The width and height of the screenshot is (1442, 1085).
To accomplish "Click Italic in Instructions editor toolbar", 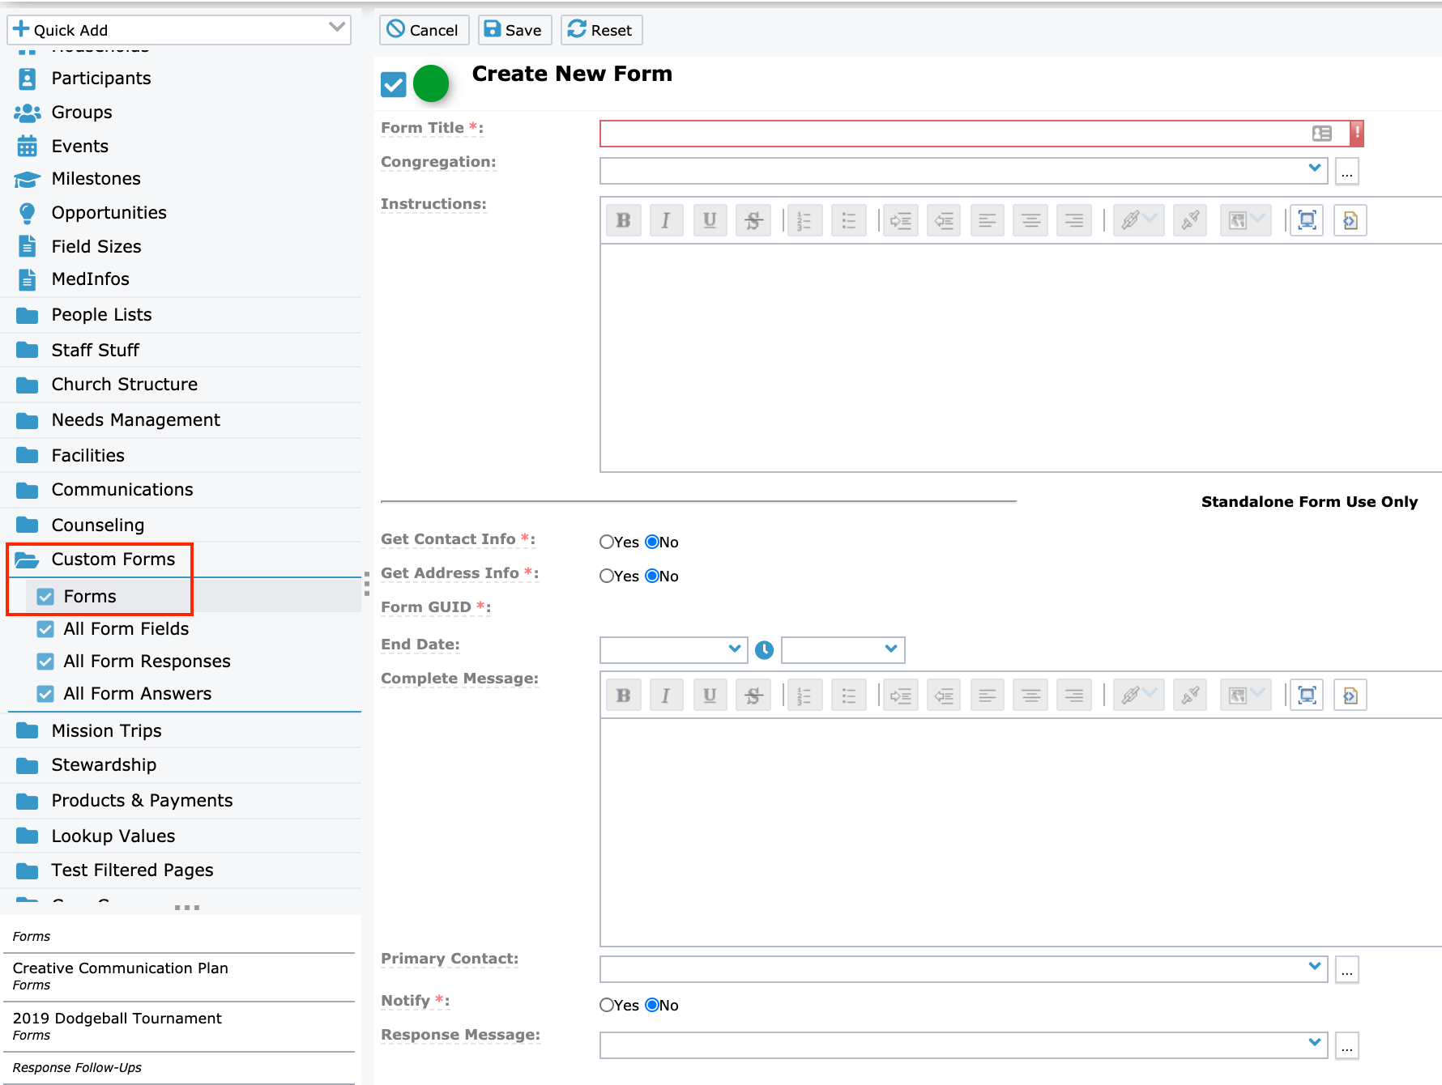I will tap(666, 220).
